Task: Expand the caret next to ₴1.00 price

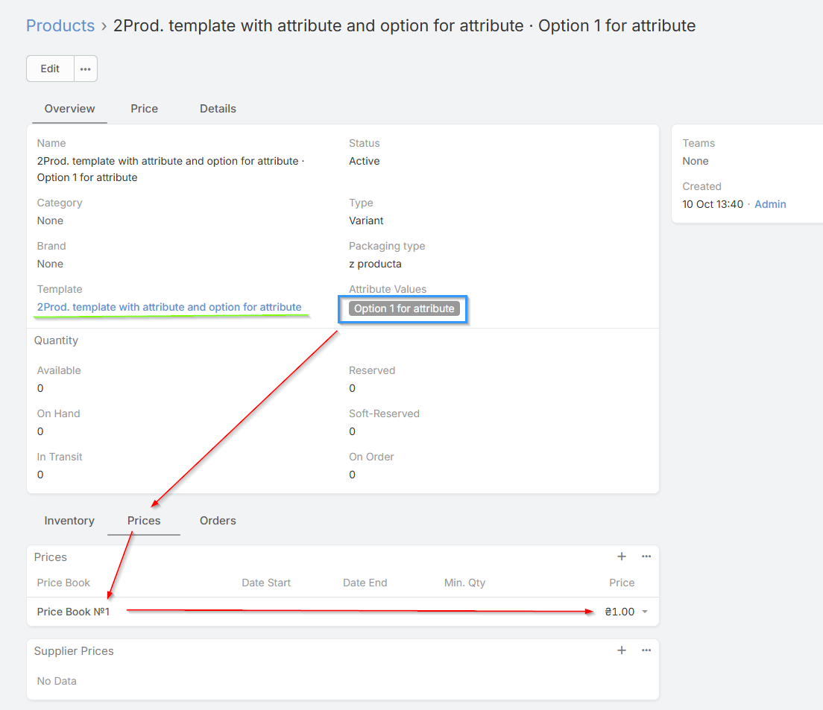Action: click(x=644, y=612)
